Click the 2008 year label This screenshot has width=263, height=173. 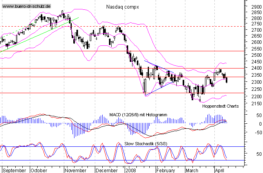click(x=130, y=171)
